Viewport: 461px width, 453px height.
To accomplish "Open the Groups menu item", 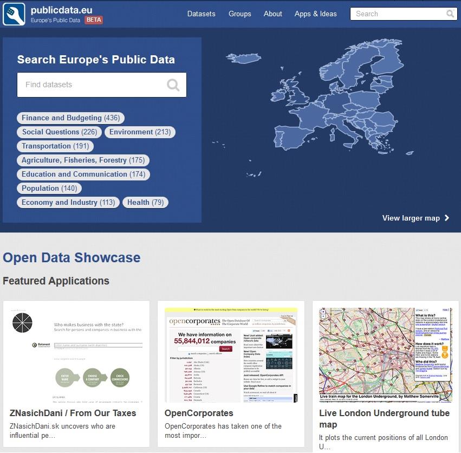I will click(x=240, y=14).
